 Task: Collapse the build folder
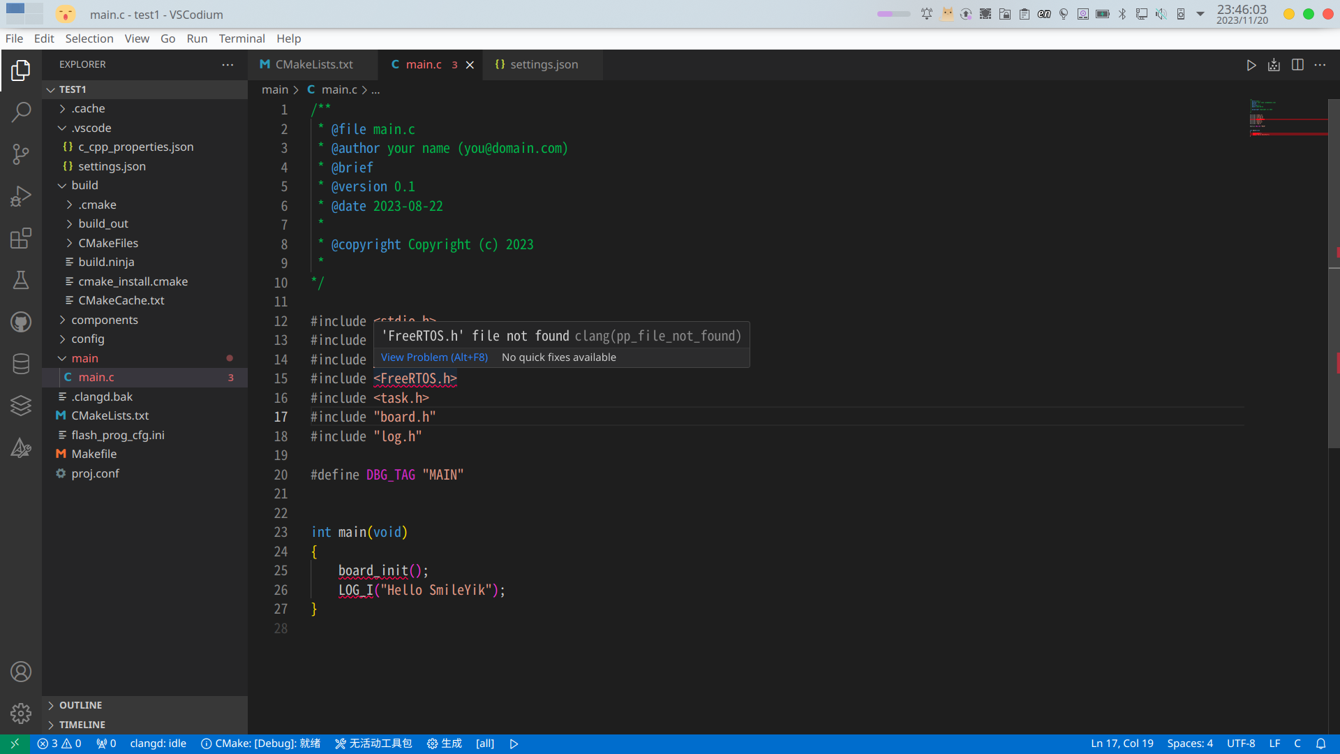pos(144,185)
